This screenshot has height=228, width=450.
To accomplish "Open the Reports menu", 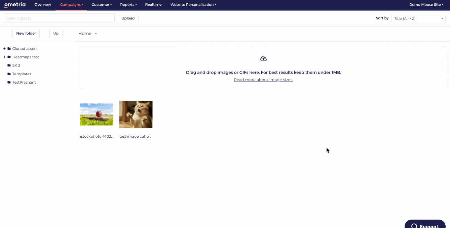I will pyautogui.click(x=128, y=5).
